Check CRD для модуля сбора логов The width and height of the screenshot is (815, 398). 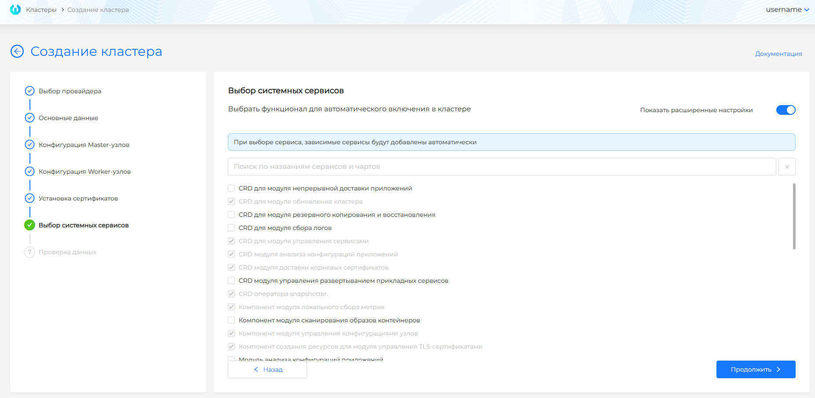pos(231,228)
